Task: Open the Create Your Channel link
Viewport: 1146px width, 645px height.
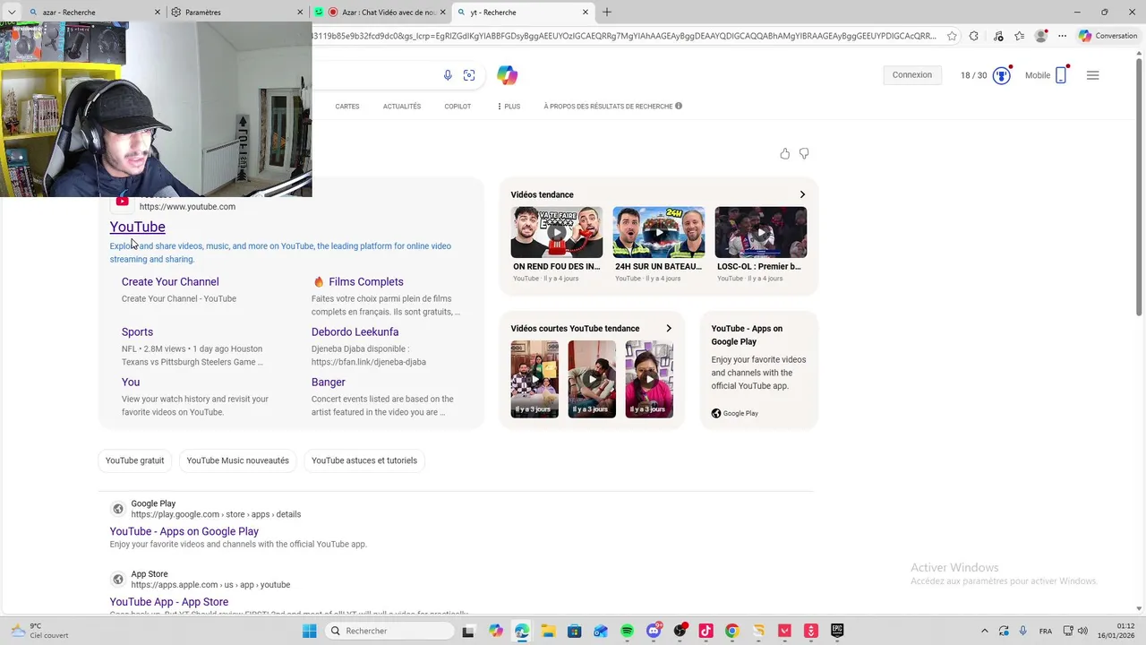Action: 170,281
